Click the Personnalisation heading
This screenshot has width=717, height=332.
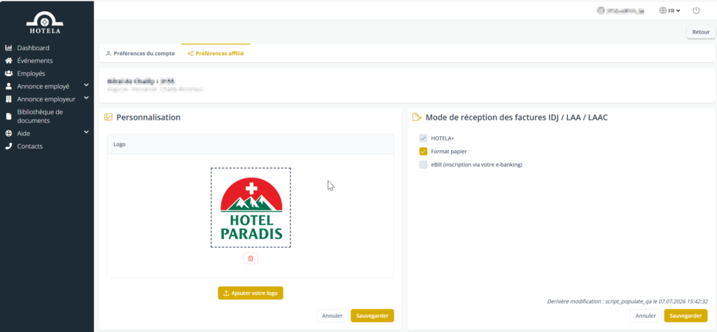[148, 117]
